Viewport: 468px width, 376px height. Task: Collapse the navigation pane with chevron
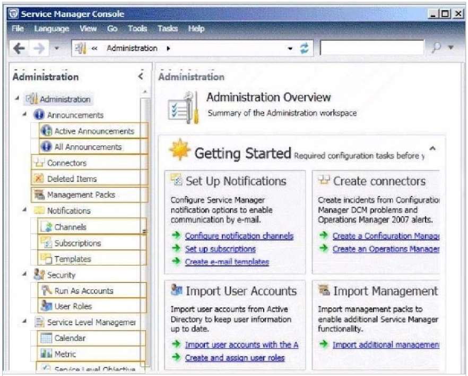point(141,76)
